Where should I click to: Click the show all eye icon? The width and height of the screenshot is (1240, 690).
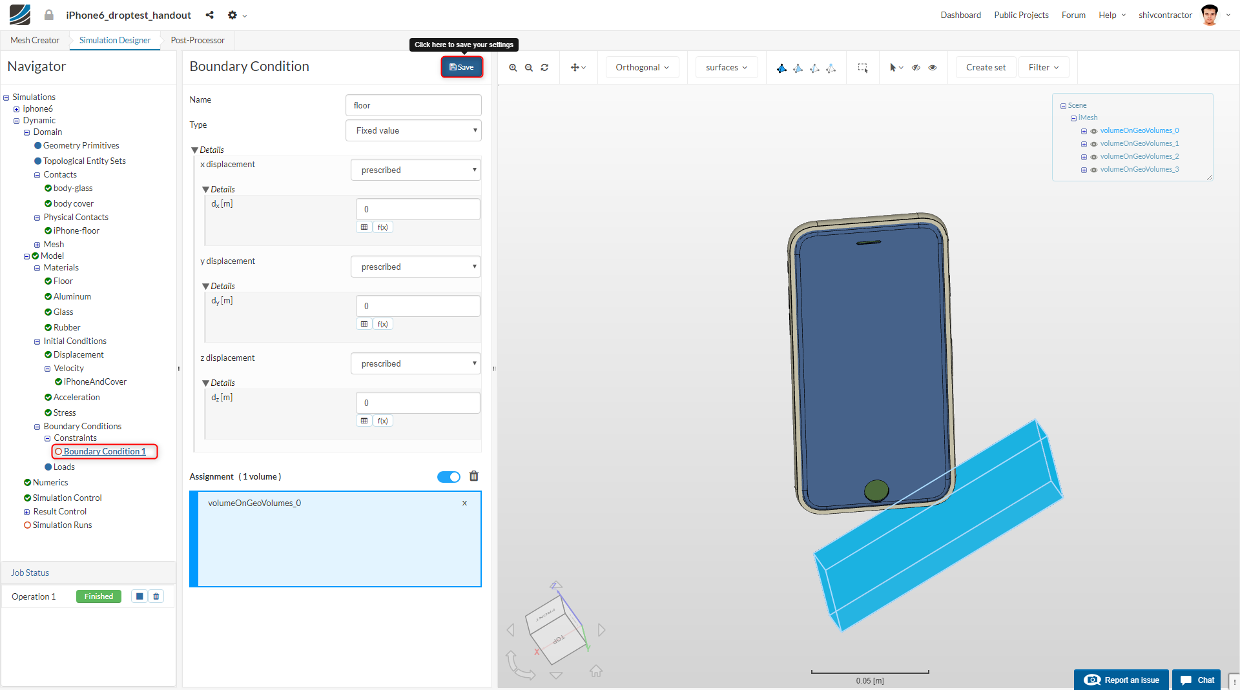(933, 68)
